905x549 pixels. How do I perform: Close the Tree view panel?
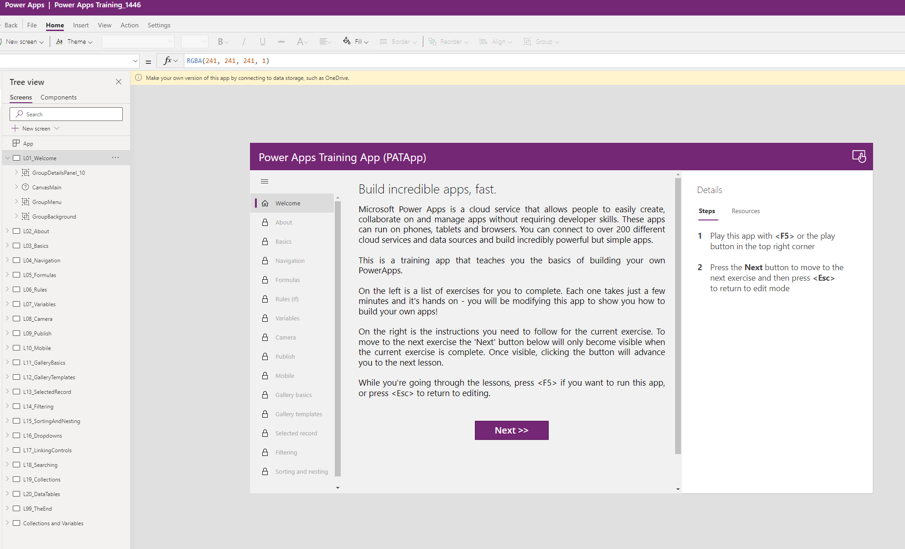[119, 82]
